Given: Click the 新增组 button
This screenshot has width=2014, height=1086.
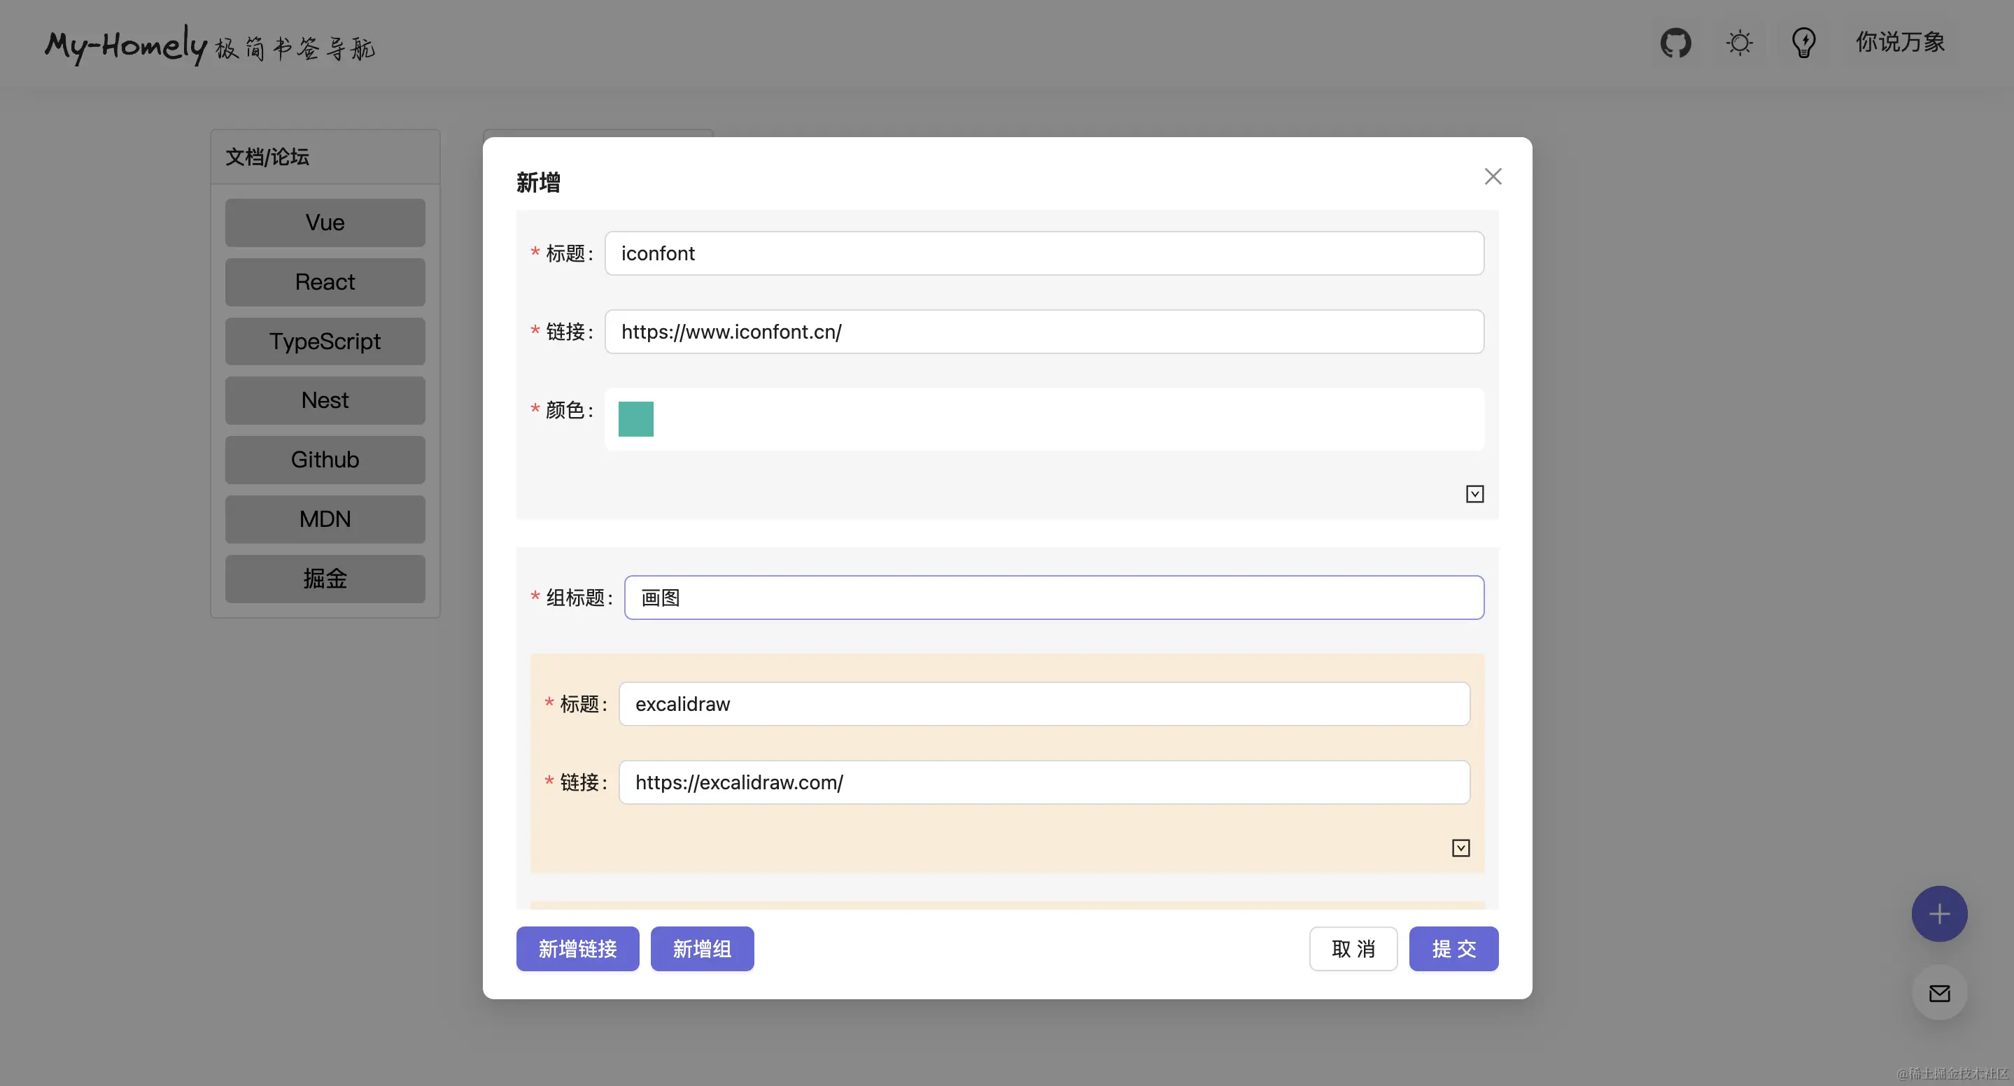Looking at the screenshot, I should tap(701, 948).
